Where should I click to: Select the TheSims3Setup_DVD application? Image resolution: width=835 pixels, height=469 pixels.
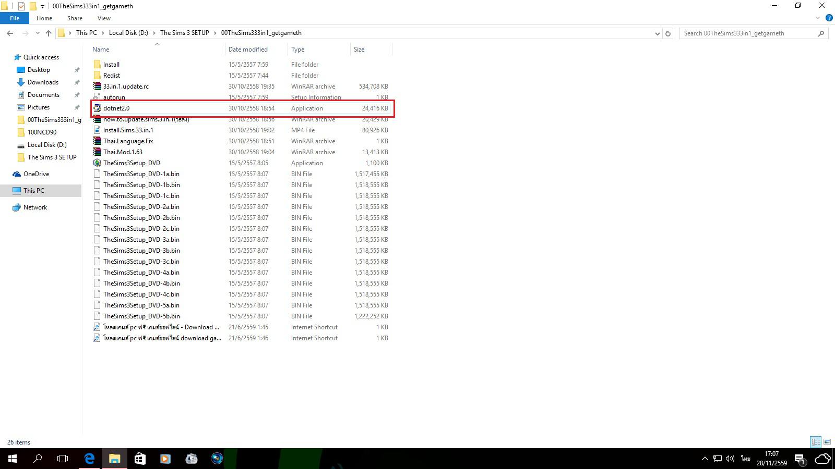(x=132, y=163)
